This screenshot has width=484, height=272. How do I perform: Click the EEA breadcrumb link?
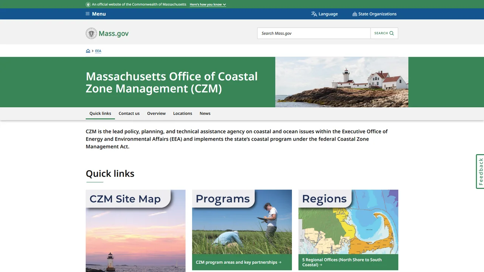pyautogui.click(x=98, y=51)
